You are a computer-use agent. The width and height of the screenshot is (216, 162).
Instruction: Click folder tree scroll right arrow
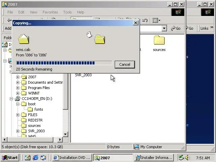[60, 139]
